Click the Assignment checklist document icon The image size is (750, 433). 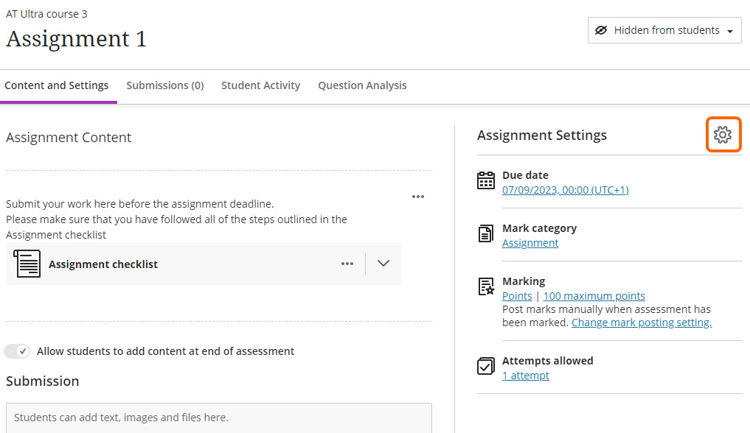pyautogui.click(x=27, y=264)
